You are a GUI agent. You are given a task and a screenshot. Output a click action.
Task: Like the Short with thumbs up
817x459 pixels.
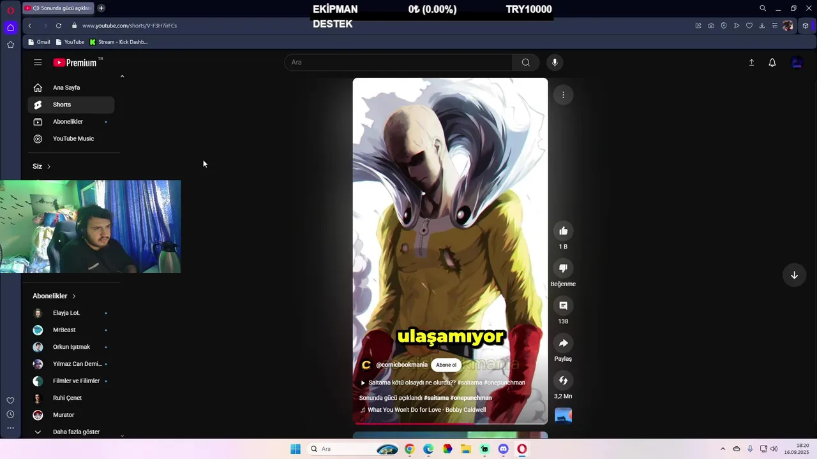click(x=563, y=231)
